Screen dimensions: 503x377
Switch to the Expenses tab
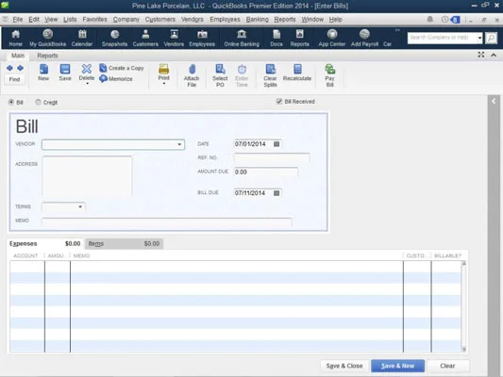tap(45, 244)
